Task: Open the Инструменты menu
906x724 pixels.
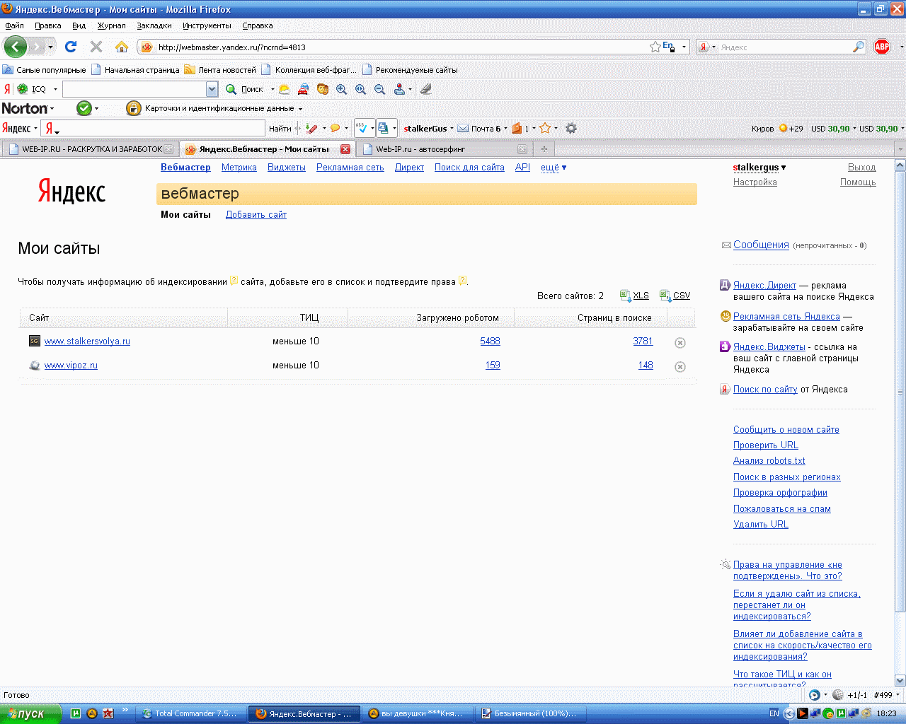Action: 207,25
